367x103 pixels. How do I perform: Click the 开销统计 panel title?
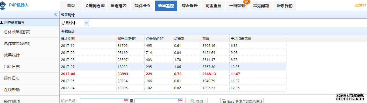pos(68,31)
